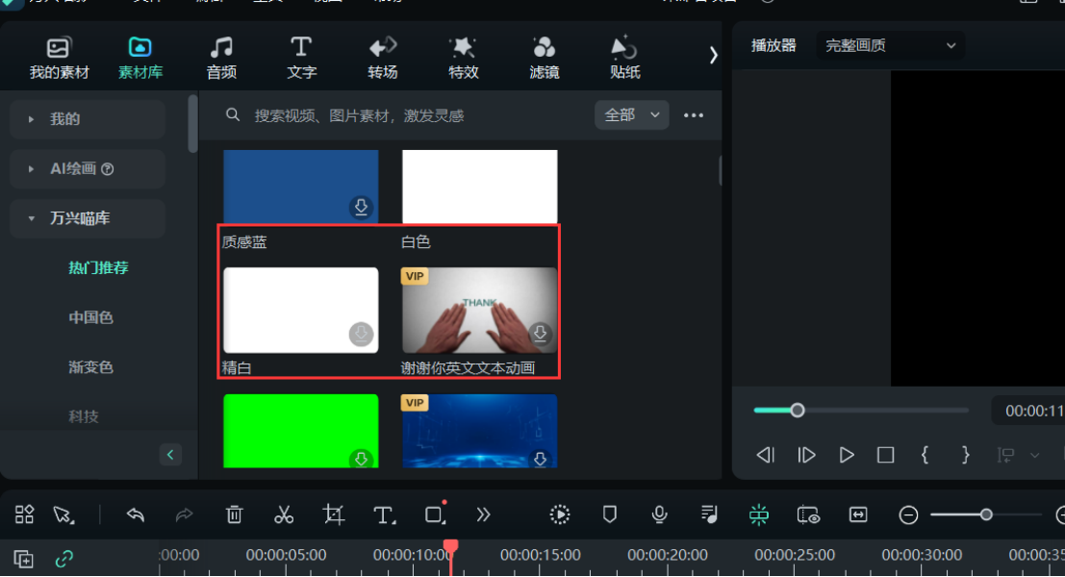Click the timeline zoom slider handle
This screenshot has width=1065, height=577.
point(986,514)
